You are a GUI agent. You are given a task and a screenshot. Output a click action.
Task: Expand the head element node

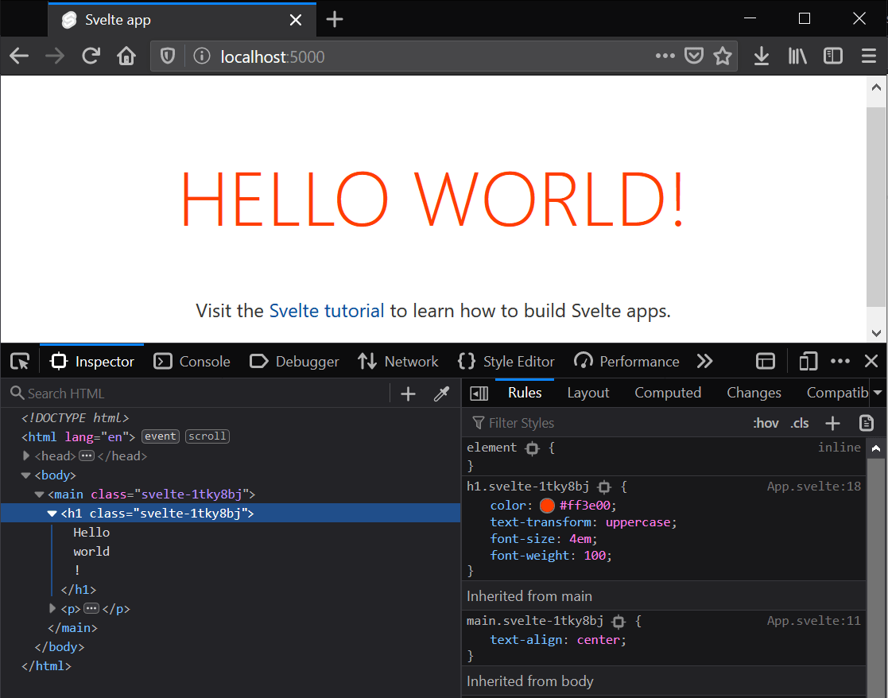pos(26,456)
